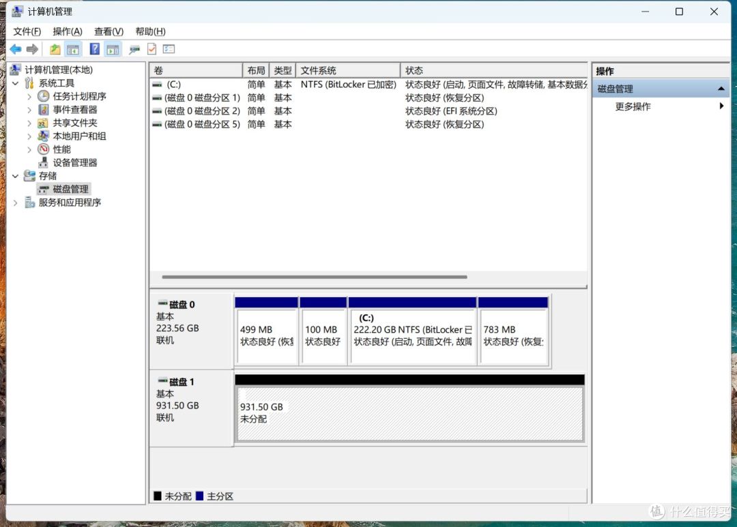Select the 783 MB recovery partition block
The image size is (737, 527).
tap(514, 336)
